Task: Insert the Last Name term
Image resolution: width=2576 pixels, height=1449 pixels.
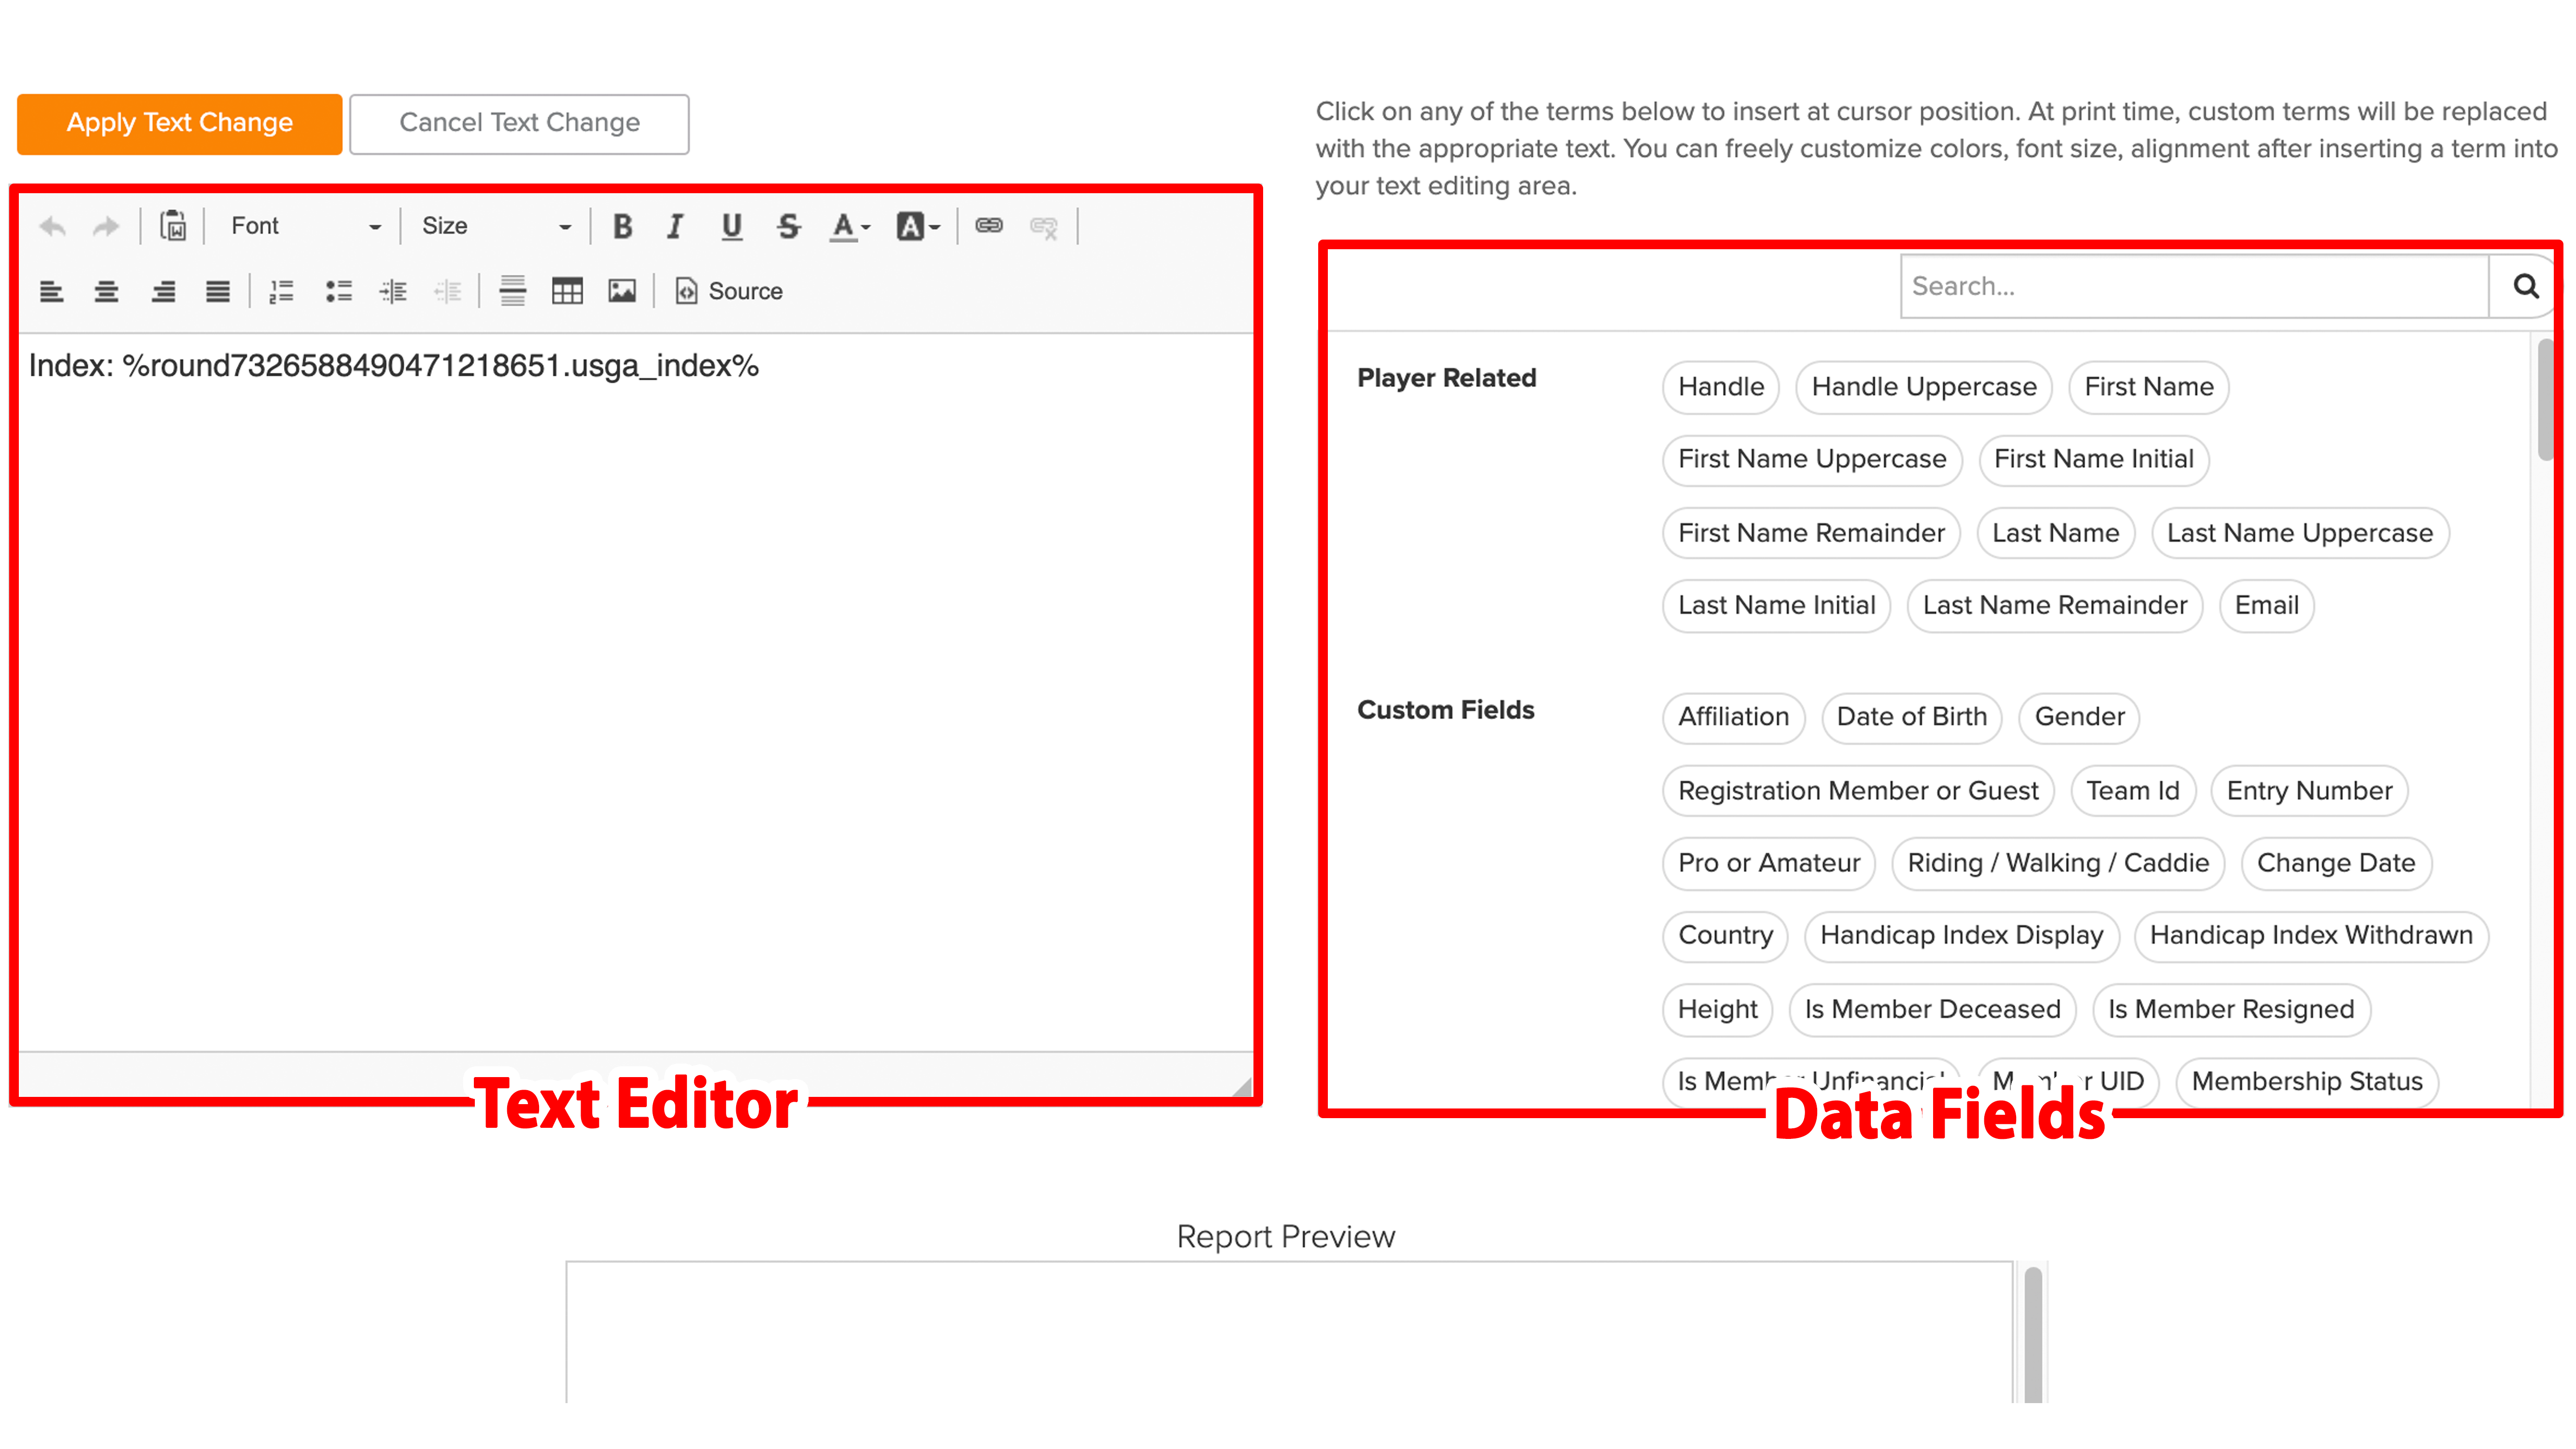Action: [x=2056, y=533]
